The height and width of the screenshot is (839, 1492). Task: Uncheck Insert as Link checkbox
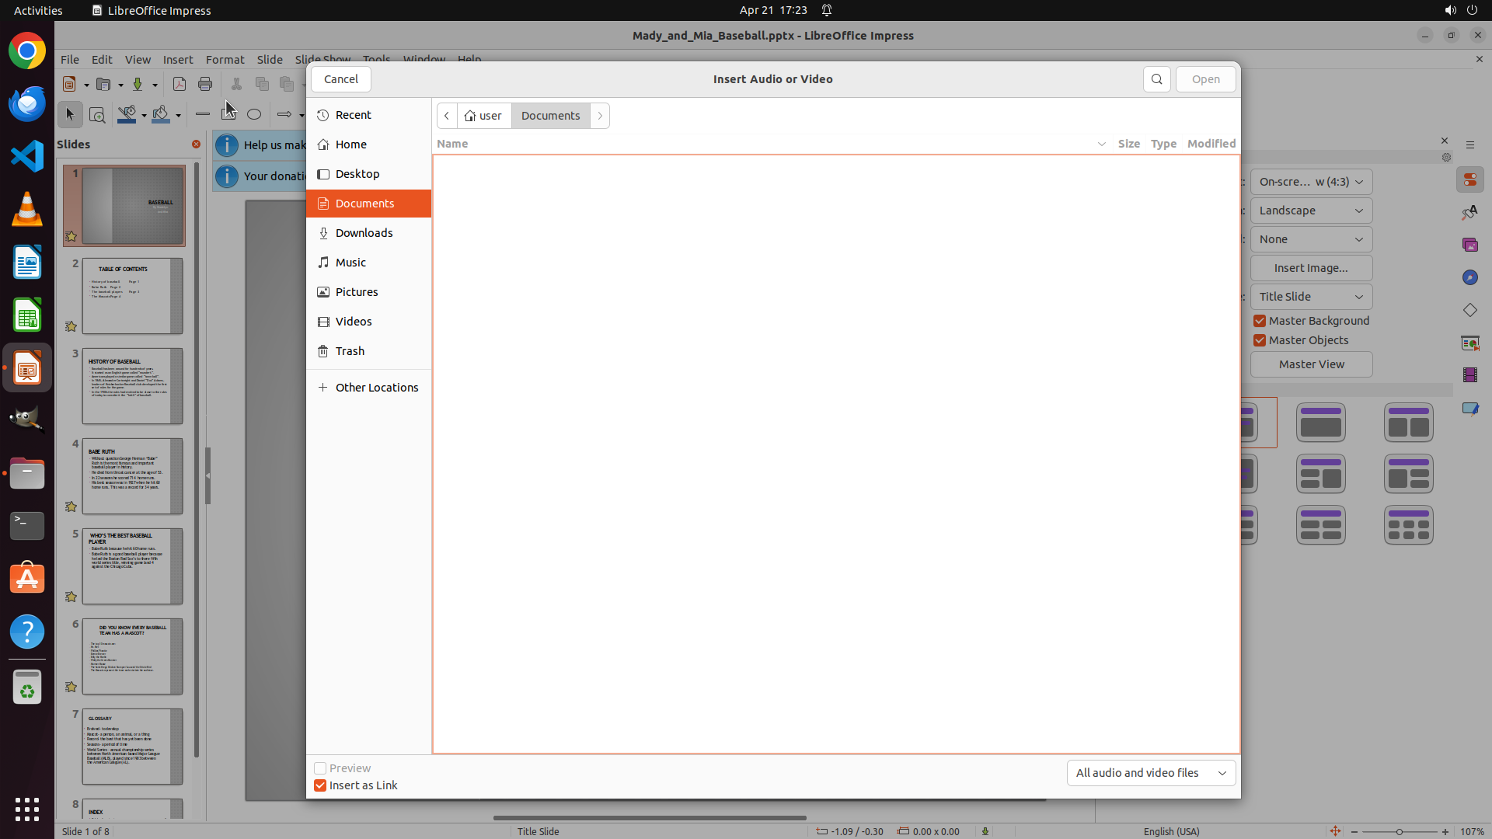(320, 785)
